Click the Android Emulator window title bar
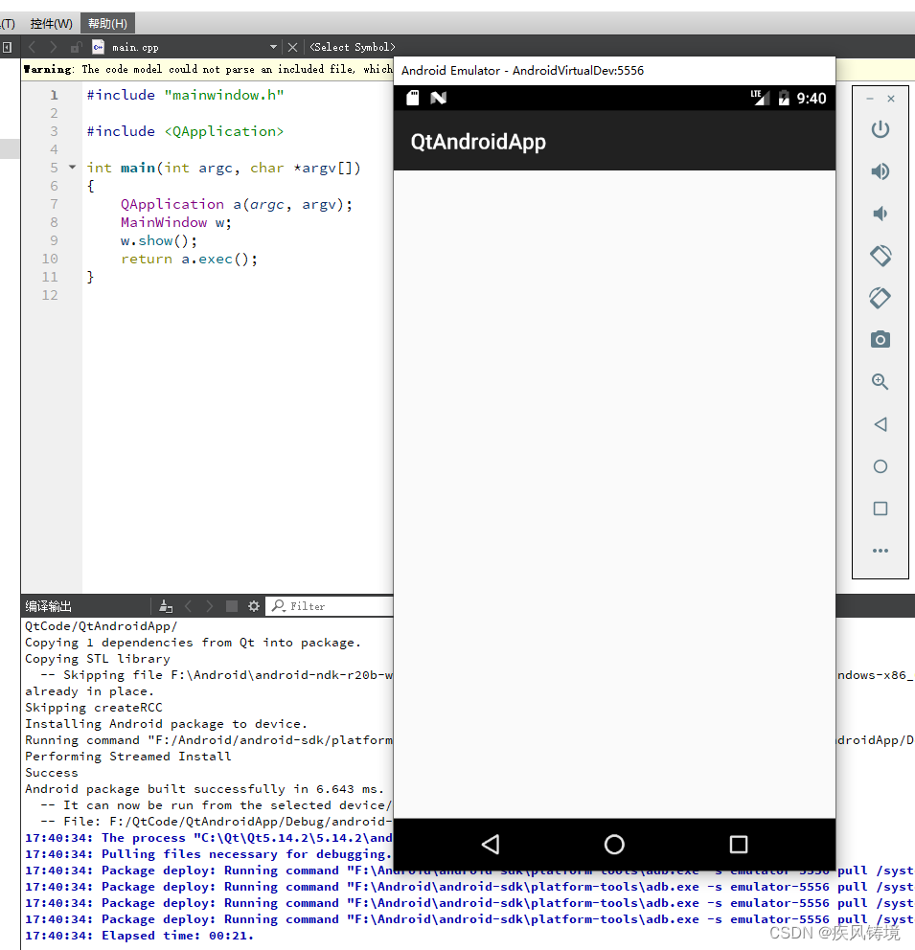The image size is (915, 950). tap(614, 70)
